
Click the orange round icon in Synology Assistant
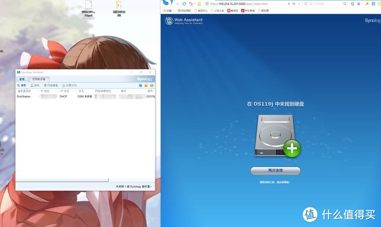click(x=146, y=85)
